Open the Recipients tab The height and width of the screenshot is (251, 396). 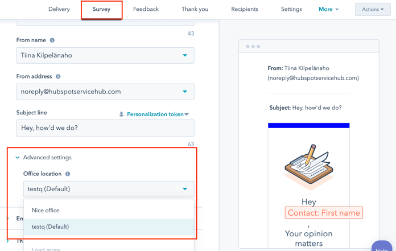245,9
